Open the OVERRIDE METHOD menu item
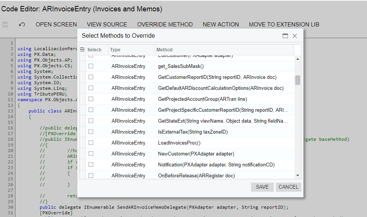Viewport: 367px width, 217px height. (x=165, y=25)
